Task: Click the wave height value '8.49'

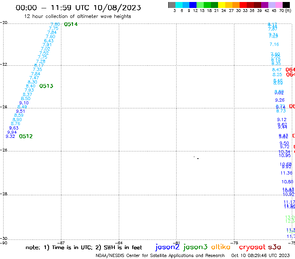Action: pyautogui.click(x=22, y=107)
